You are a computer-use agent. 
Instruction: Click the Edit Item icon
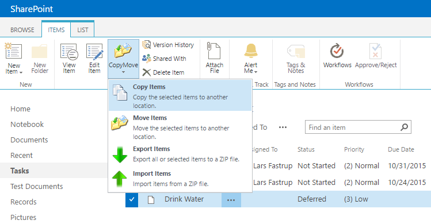pos(94,51)
